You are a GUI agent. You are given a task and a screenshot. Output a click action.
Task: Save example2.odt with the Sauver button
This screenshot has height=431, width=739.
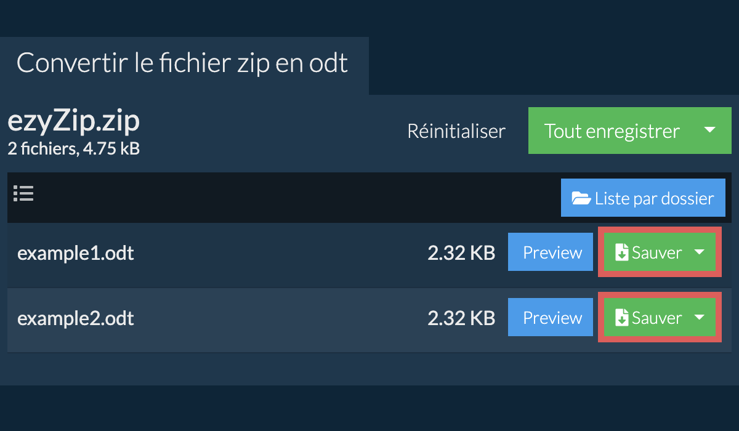pyautogui.click(x=655, y=317)
